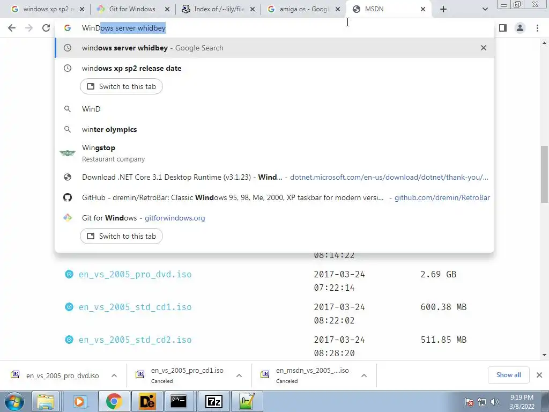Click the 511.85 MB size cell
This screenshot has width=549, height=412.
(x=443, y=340)
